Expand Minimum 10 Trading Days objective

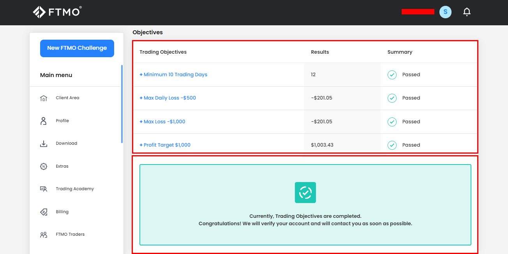(x=173, y=75)
